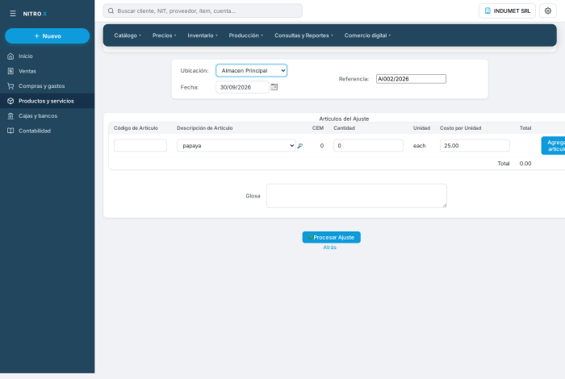Click the 'Artículos del Ajuste' heading
The width and height of the screenshot is (565, 379).
point(344,119)
